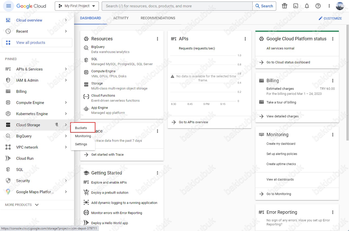Expand Compute Engine submenu arrow
Viewport: 349px width, 231px height.
click(66, 102)
